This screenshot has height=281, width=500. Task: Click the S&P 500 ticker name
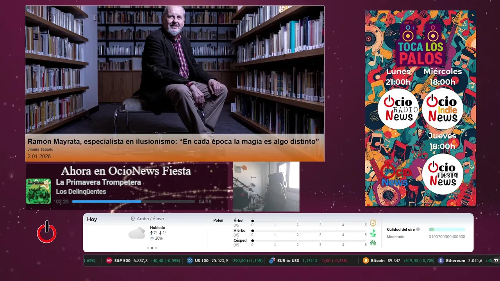click(x=122, y=260)
